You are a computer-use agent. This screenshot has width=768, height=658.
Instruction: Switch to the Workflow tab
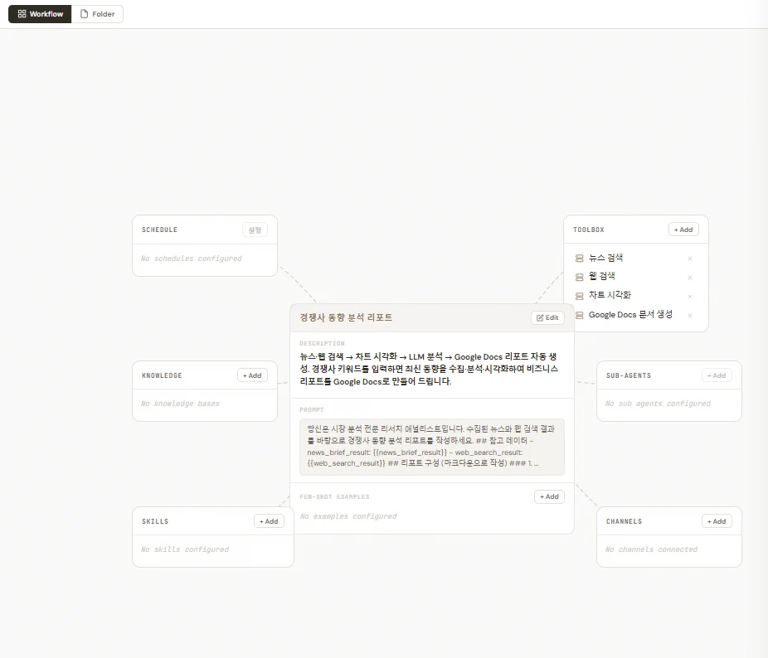click(x=40, y=14)
